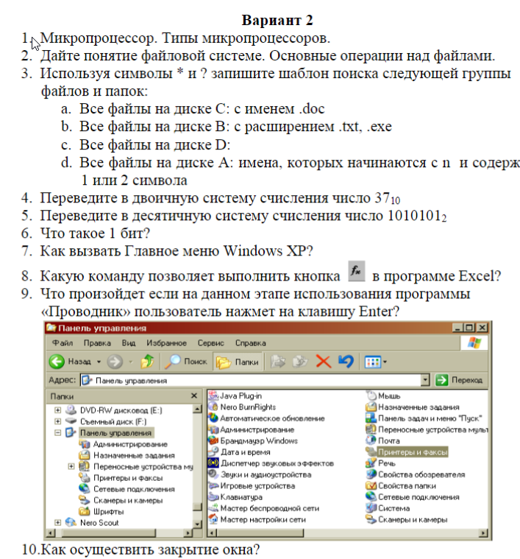Image resolution: width=520 pixels, height=559 pixels.
Task: Expand the DVD-RW дисковод (E:) tree node
Action: point(57,409)
